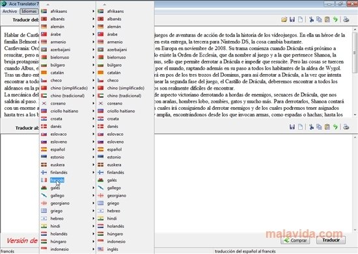
Task: Select indonesio in the first language menu
Action: tap(68, 249)
